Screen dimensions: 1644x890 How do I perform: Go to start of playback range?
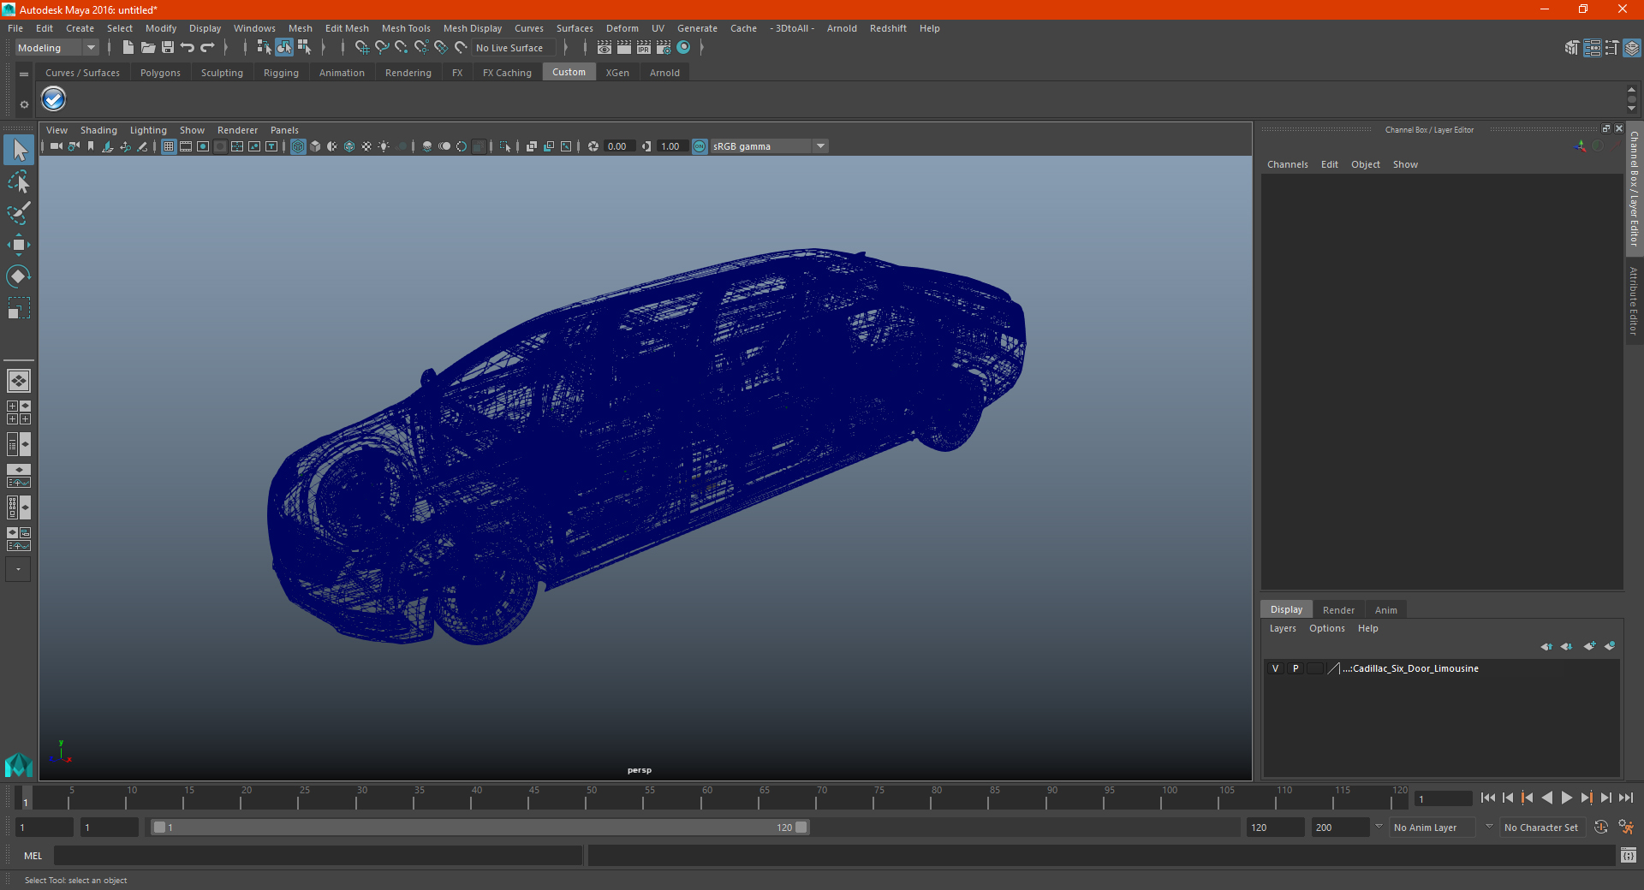1488,798
